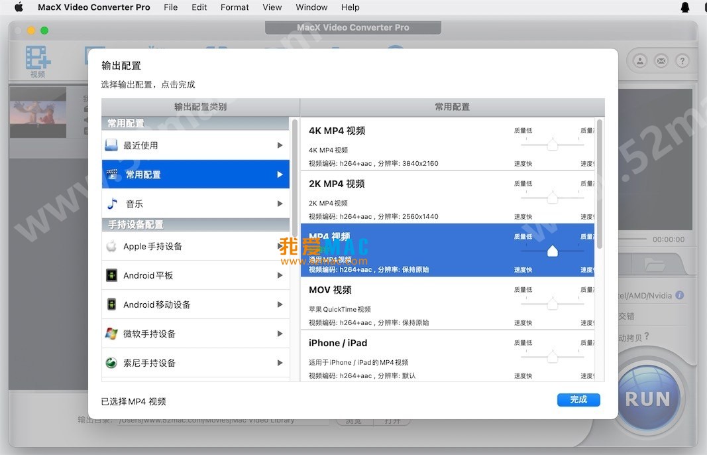The height and width of the screenshot is (455, 707).
Task: Select the Android移动设备 category label
Action: click(x=157, y=304)
